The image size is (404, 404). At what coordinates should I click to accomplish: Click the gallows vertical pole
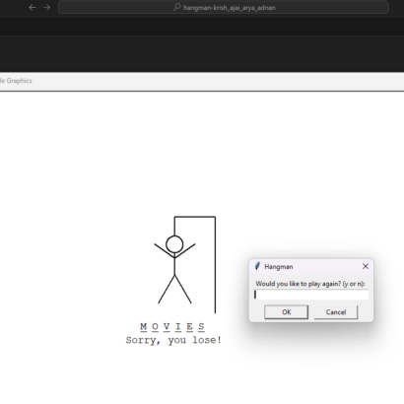pyautogui.click(x=215, y=265)
